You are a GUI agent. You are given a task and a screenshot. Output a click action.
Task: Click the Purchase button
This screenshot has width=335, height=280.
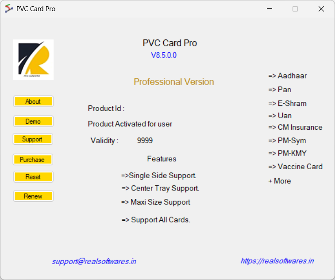coord(33,159)
